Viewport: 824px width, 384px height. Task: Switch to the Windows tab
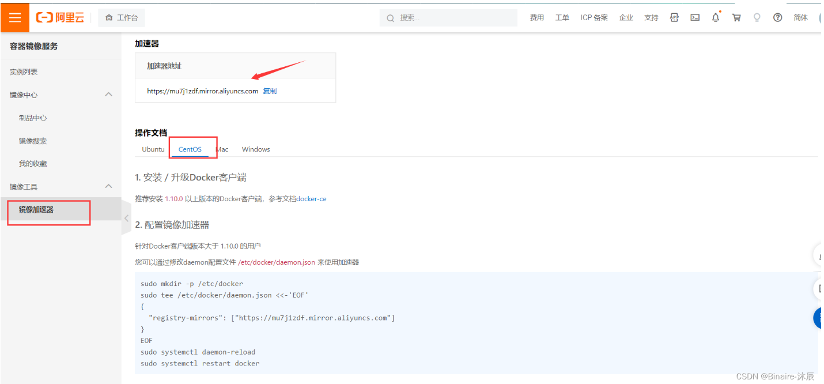(x=255, y=149)
